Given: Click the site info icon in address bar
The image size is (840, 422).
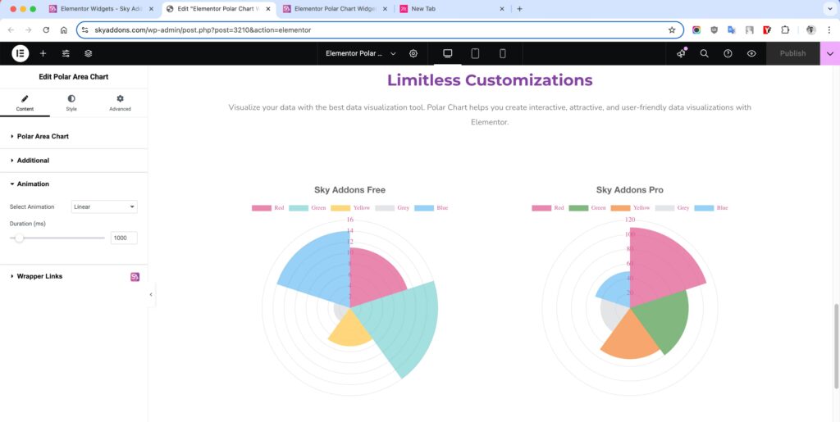Looking at the screenshot, I should coord(85,30).
